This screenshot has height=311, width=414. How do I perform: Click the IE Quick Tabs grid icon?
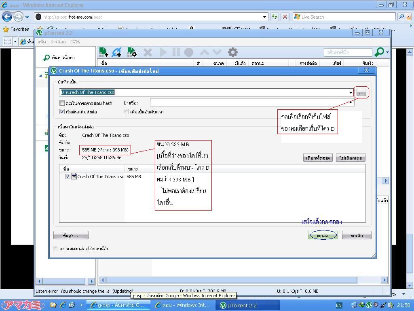[x=7, y=42]
